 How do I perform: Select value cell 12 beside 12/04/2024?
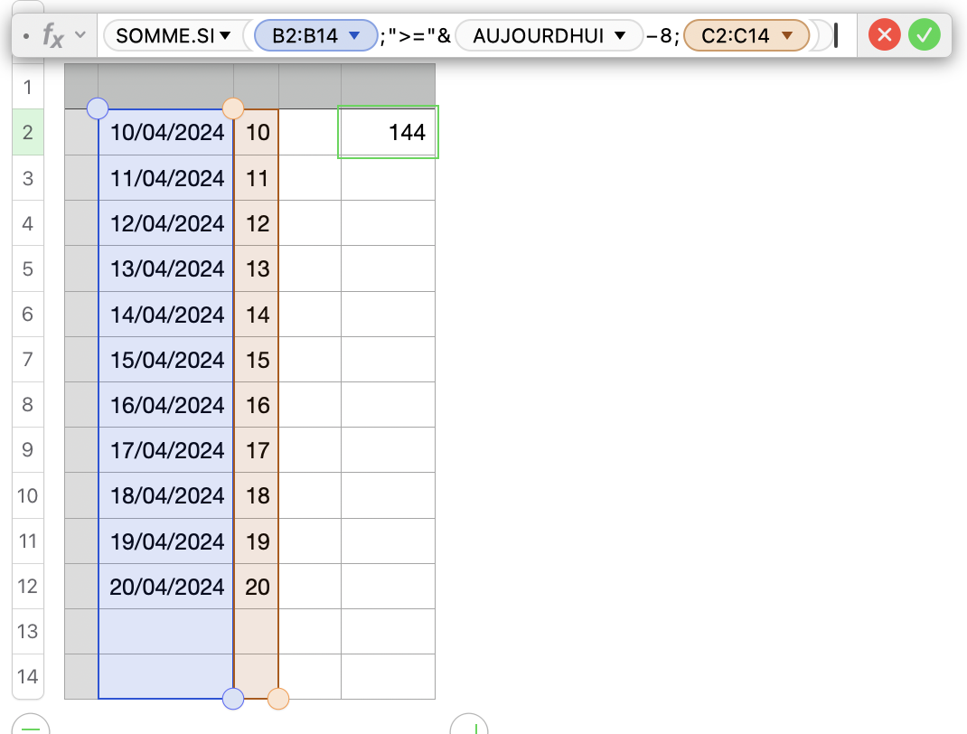click(257, 223)
